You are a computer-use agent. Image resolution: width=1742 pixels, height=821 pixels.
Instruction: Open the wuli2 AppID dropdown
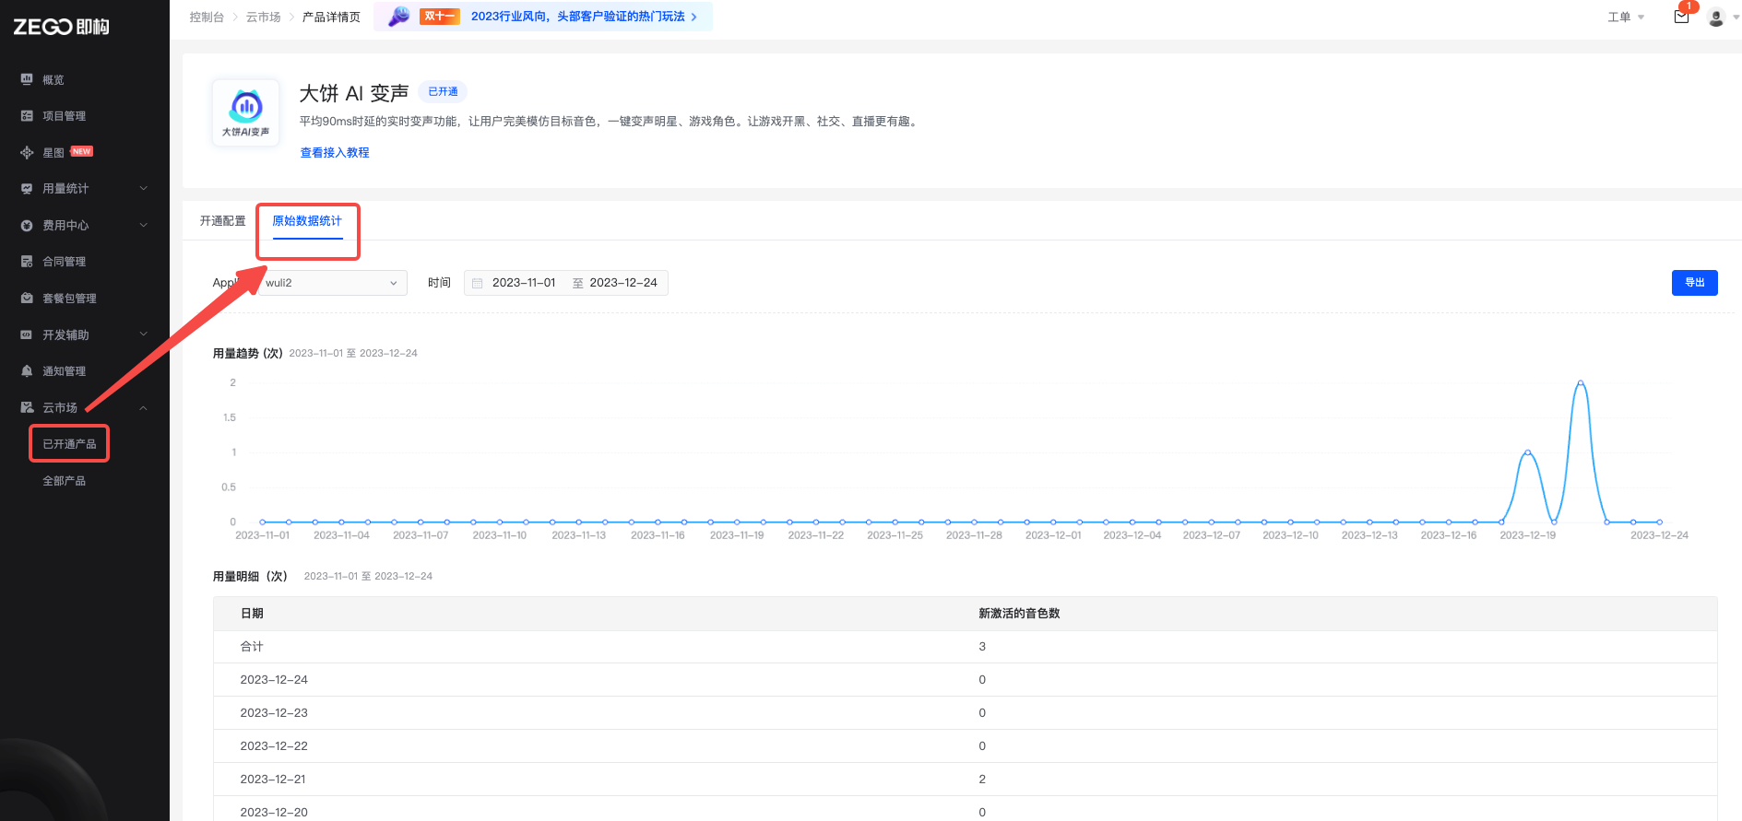click(331, 283)
